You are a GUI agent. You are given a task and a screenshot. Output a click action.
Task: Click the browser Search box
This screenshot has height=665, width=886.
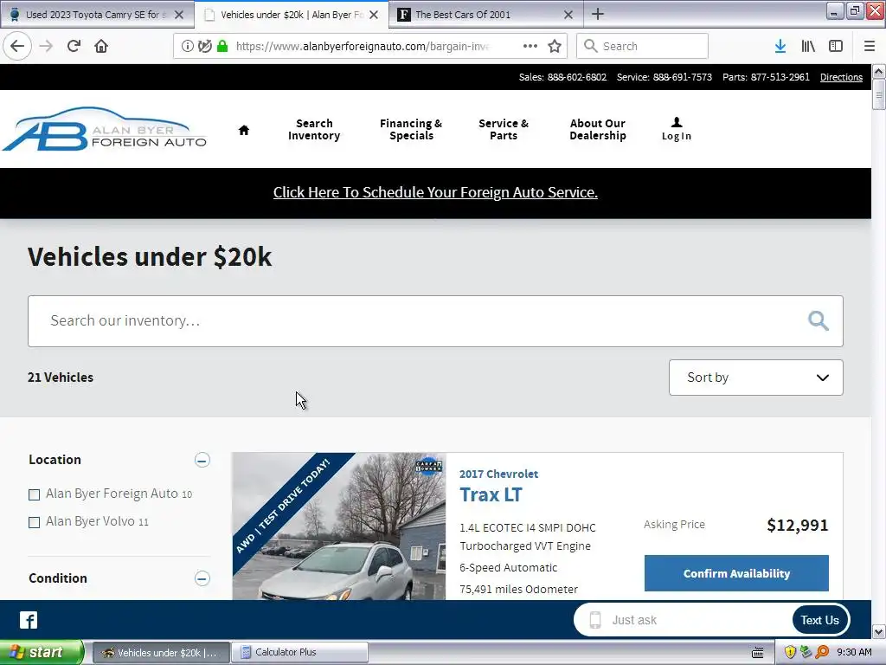tap(643, 47)
